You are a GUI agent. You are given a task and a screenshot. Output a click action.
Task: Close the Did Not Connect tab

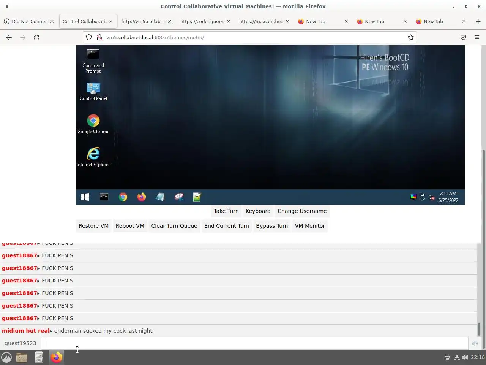[x=52, y=21]
